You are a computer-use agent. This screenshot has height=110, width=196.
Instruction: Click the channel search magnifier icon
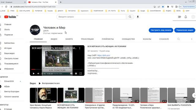tap(179, 39)
